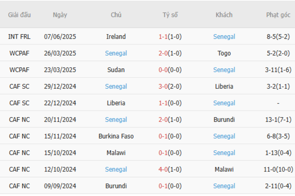Click the "Giải đấu" column header
This screenshot has height=196, width=295.
click(x=20, y=14)
